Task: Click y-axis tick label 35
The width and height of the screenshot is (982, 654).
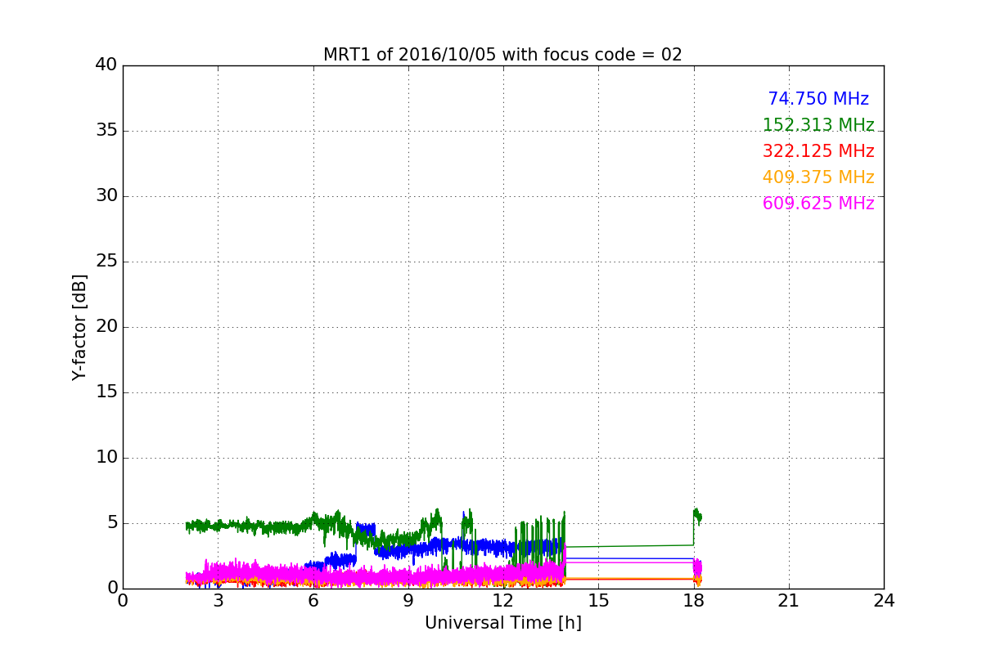Action: [x=106, y=131]
